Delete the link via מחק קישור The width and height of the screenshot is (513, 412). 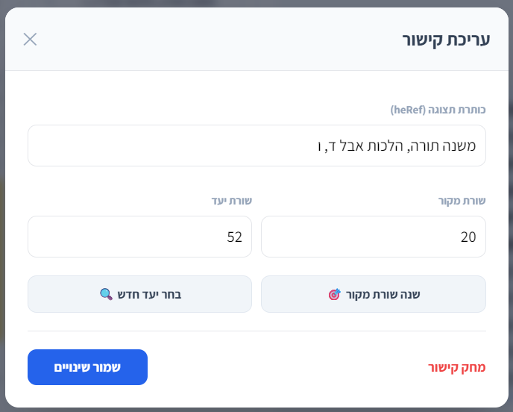click(x=456, y=368)
